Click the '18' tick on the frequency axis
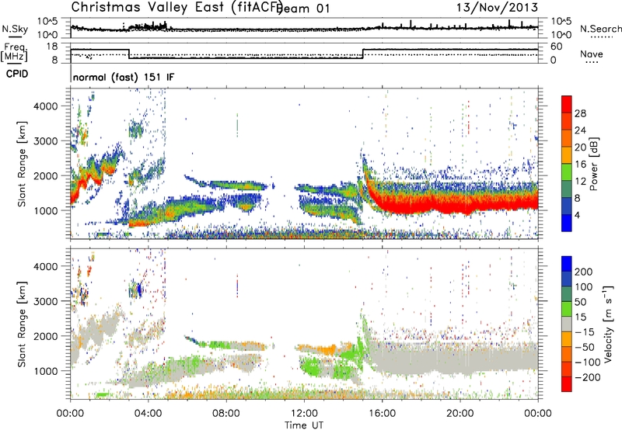 pos(53,47)
